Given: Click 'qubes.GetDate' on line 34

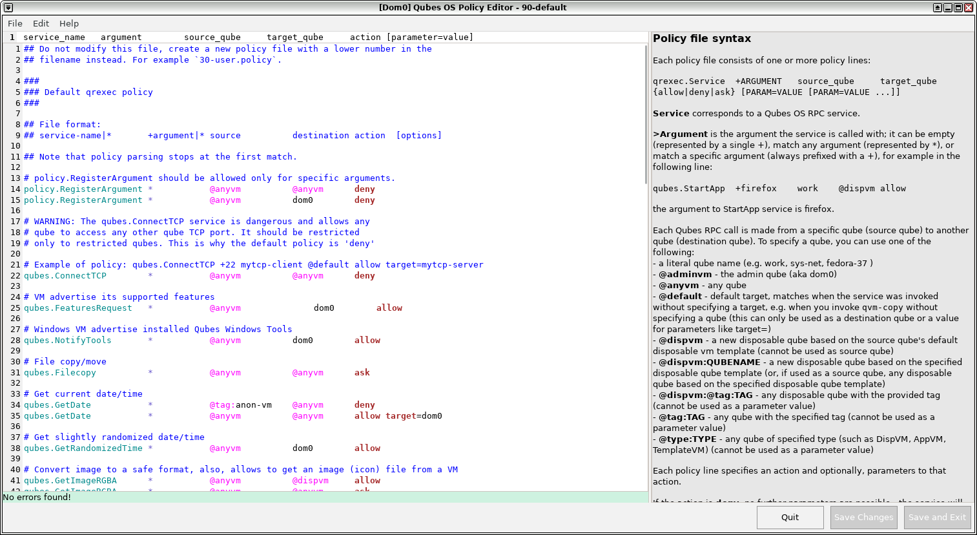Looking at the screenshot, I should coord(57,404).
